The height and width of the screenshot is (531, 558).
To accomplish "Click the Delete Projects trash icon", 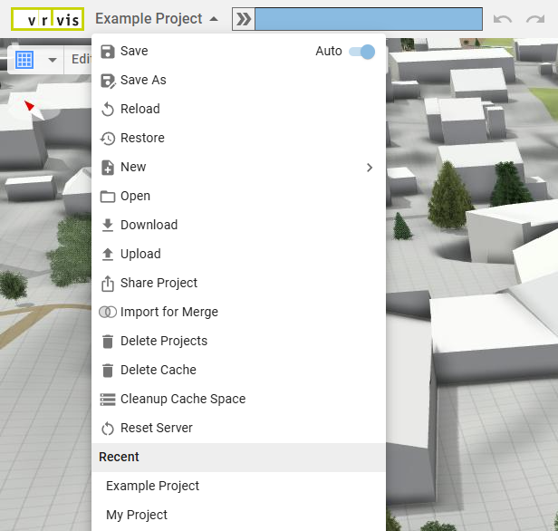I will [108, 342].
